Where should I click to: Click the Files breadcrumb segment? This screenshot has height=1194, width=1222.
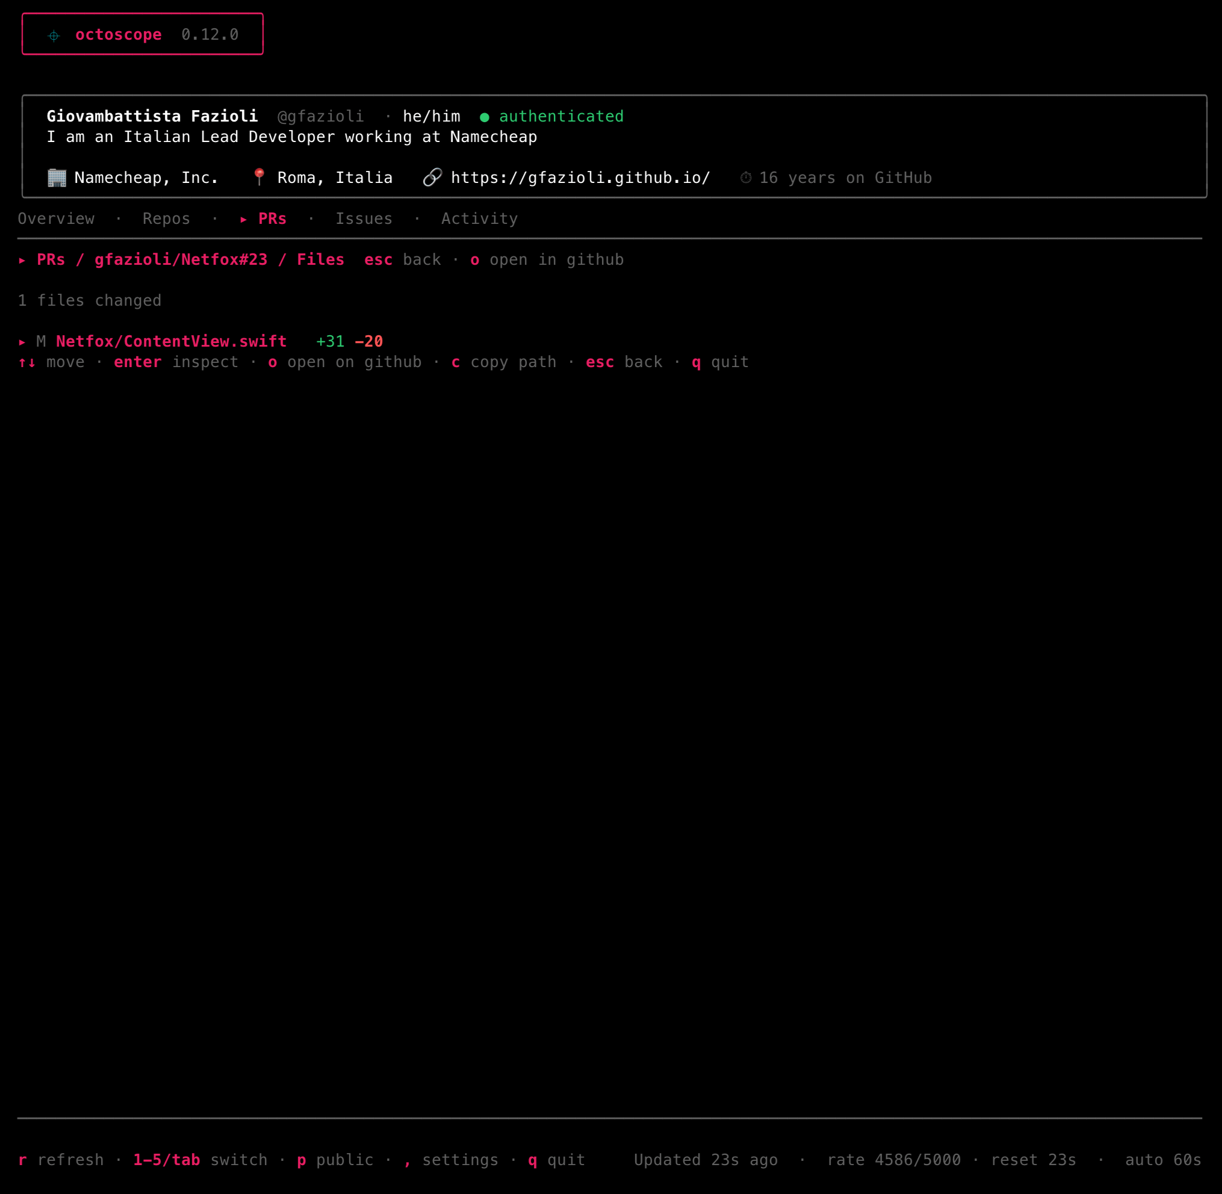coord(321,259)
